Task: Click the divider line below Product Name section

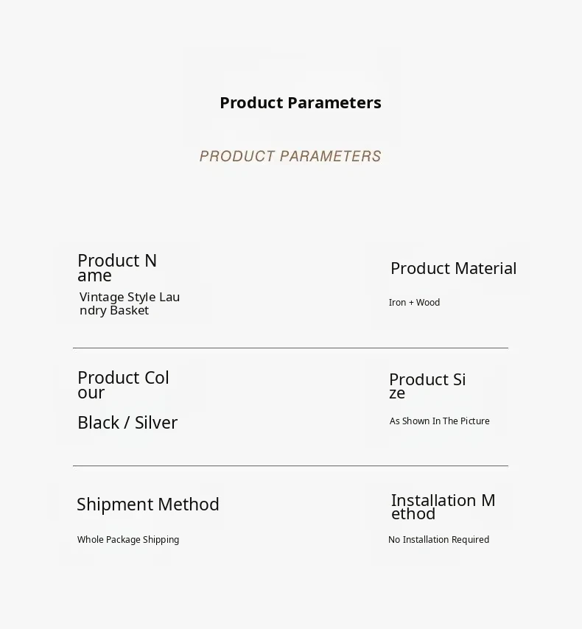Action: [x=290, y=348]
